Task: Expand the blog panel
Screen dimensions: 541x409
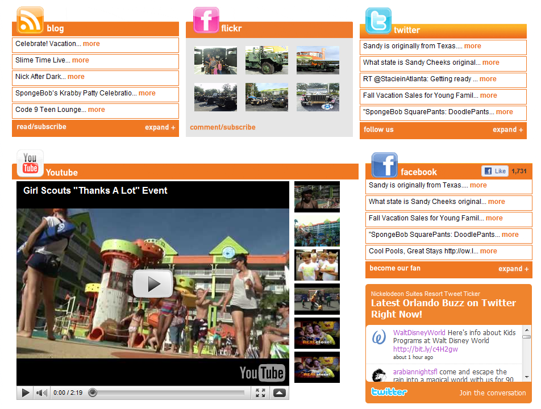Action: 160,127
